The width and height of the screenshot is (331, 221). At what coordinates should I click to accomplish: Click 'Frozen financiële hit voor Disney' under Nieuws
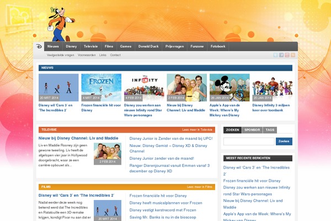[101, 108]
